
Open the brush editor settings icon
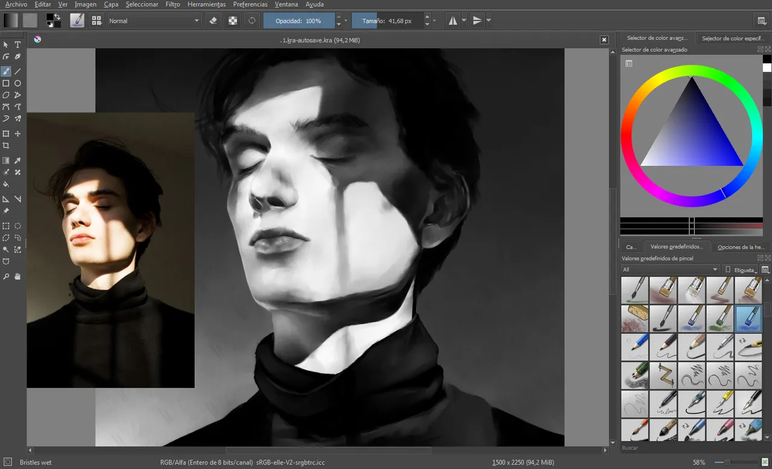77,21
